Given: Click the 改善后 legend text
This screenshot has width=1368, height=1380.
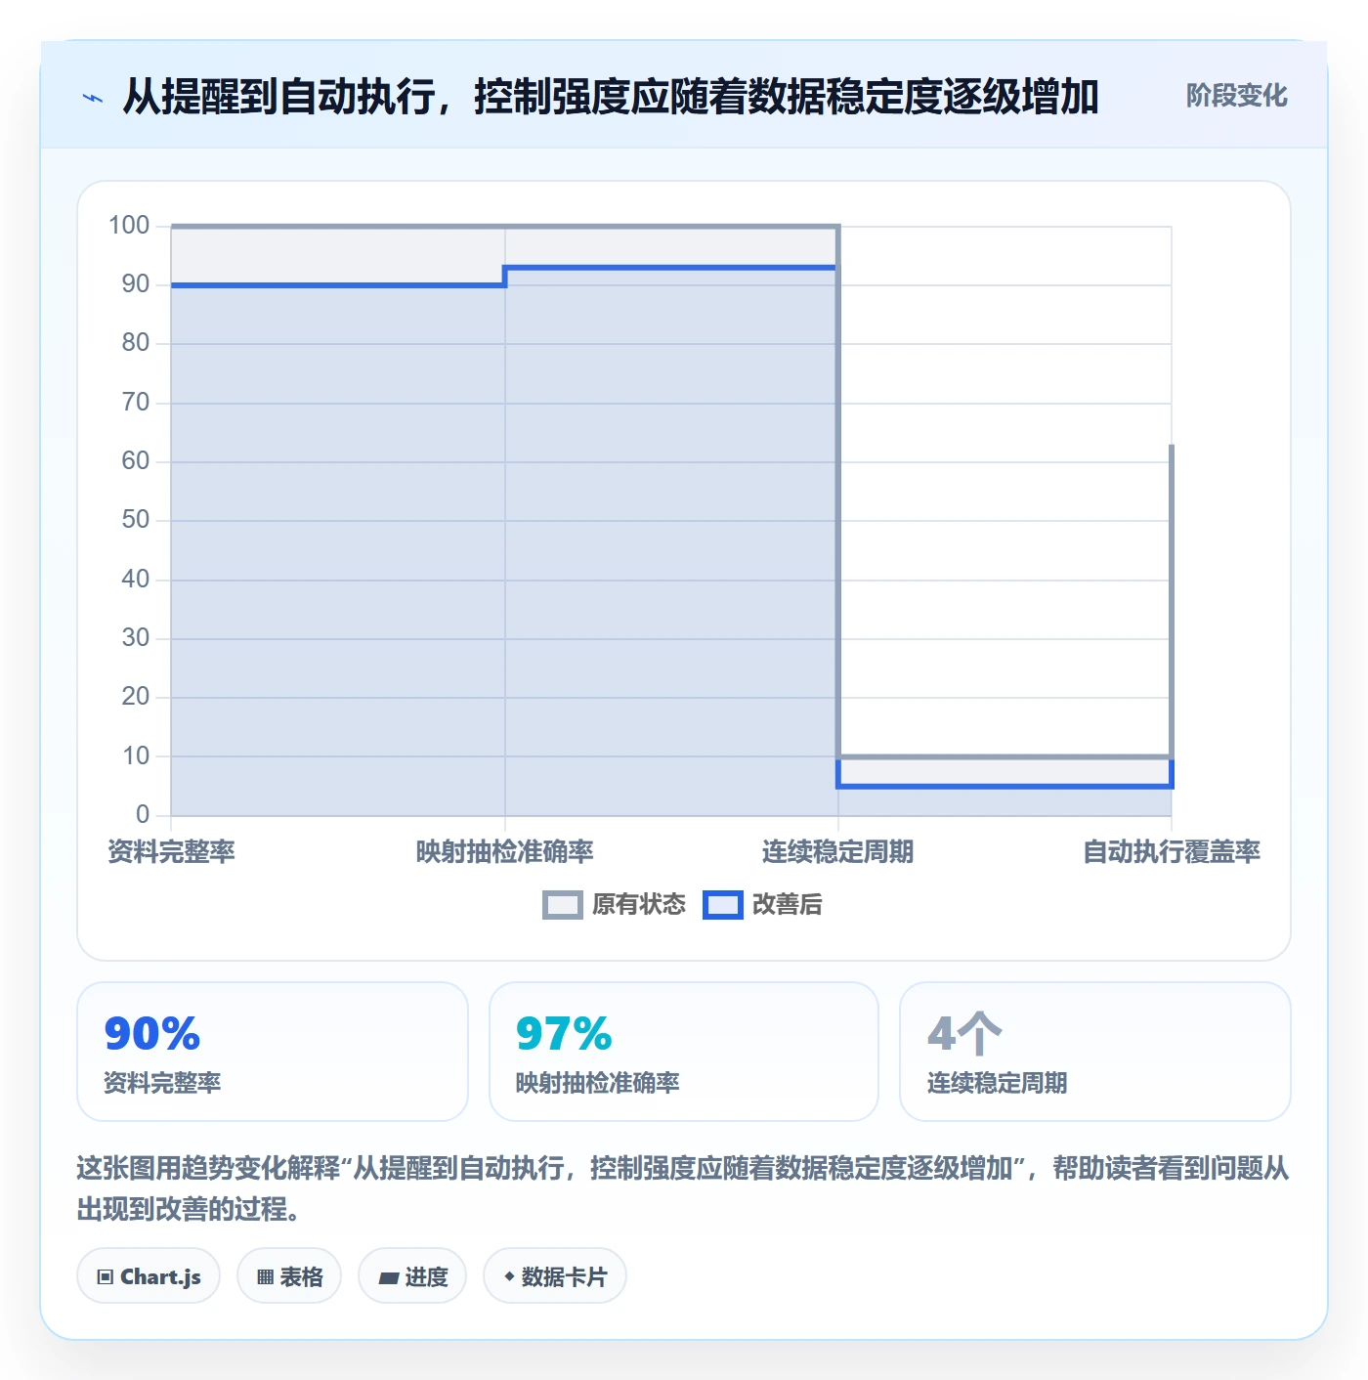Looking at the screenshot, I should (787, 905).
